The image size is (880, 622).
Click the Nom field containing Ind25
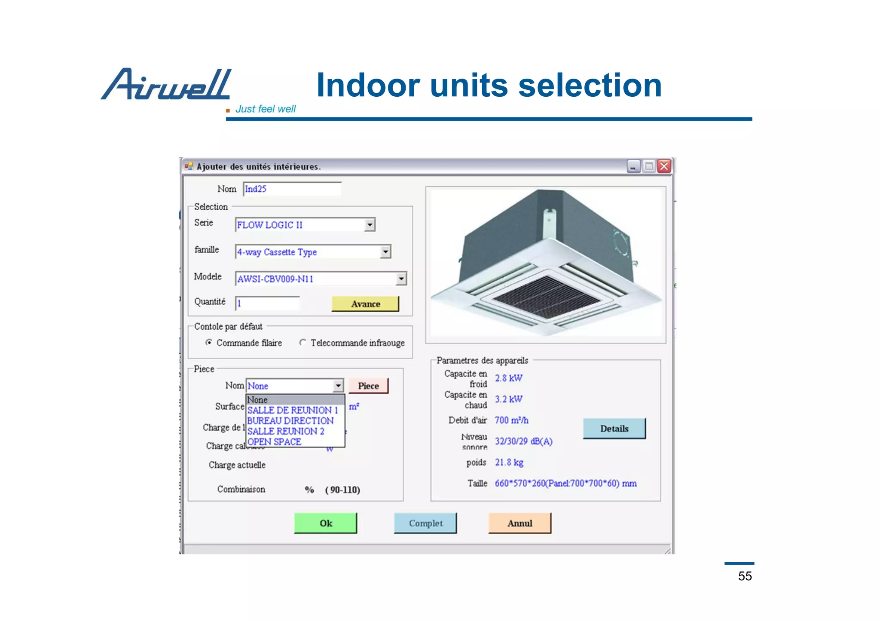tap(292, 189)
